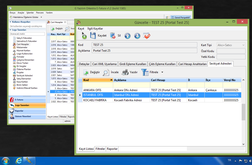The width and height of the screenshot is (252, 165).
Task: Click the add new record plus icon
Action: [84, 36]
